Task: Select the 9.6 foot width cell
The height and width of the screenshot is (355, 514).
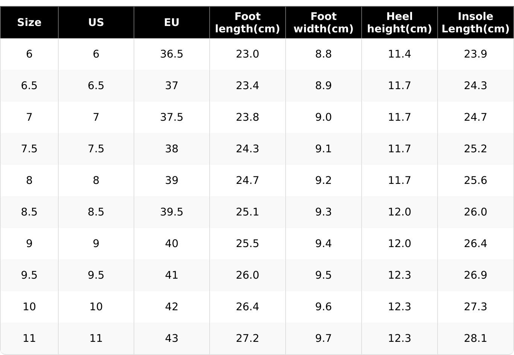Action: coord(324,307)
